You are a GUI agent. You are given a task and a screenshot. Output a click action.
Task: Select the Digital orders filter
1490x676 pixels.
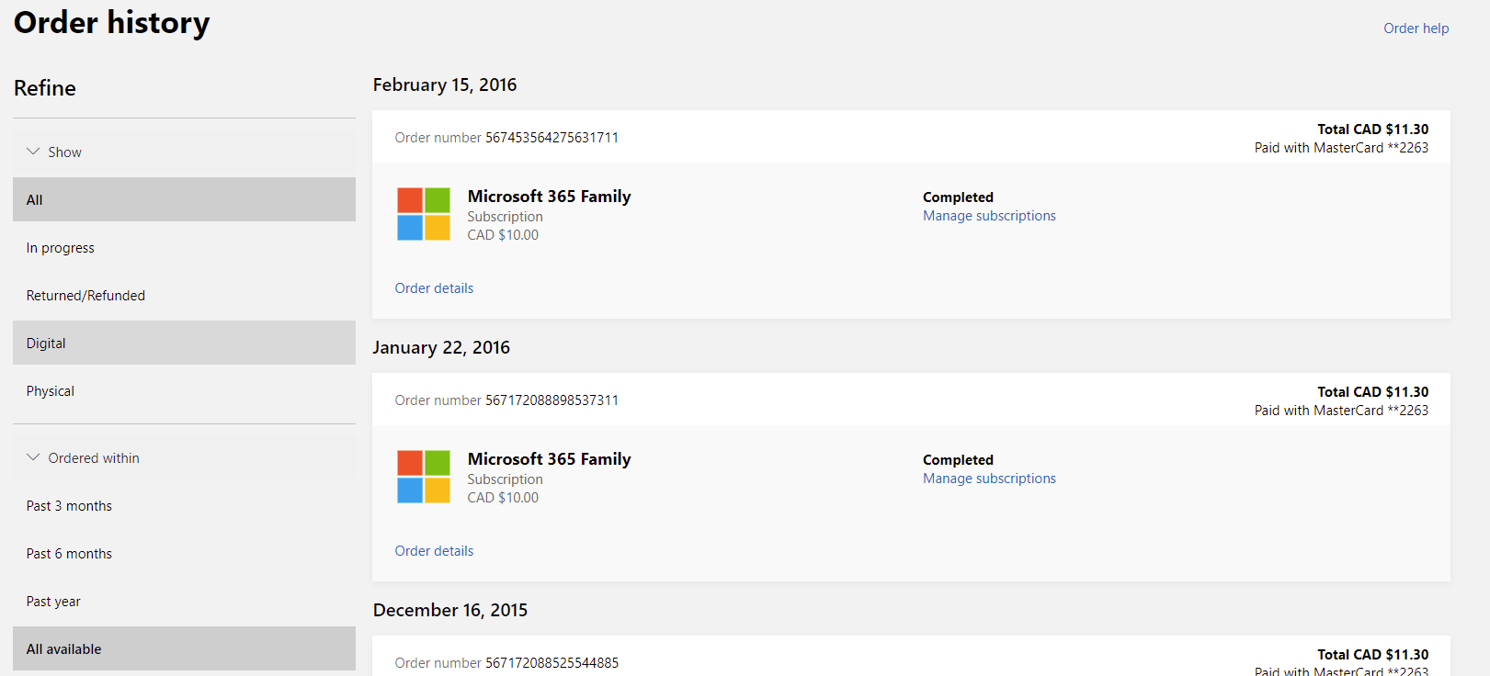point(184,344)
